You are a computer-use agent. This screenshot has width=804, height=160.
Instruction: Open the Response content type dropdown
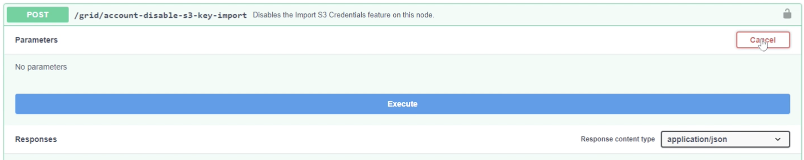pyautogui.click(x=725, y=139)
